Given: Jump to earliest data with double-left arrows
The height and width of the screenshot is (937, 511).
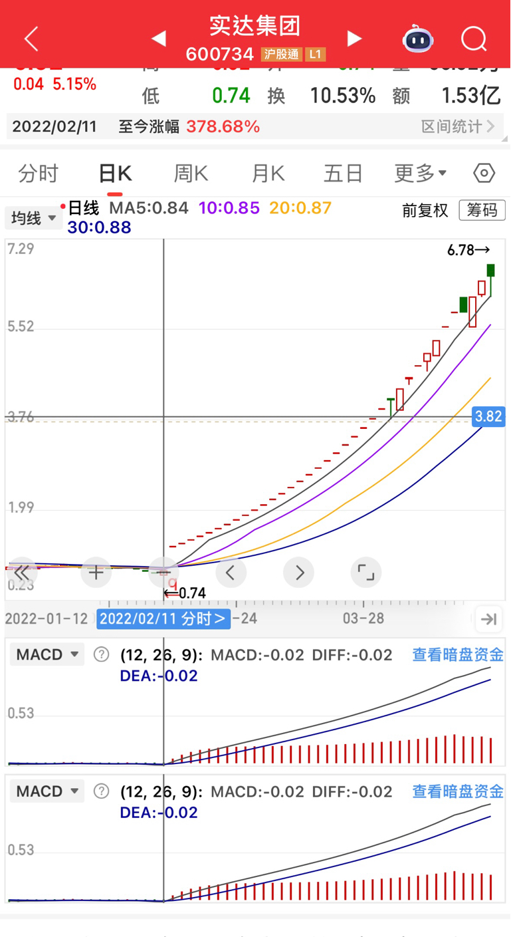Looking at the screenshot, I should coord(21,573).
